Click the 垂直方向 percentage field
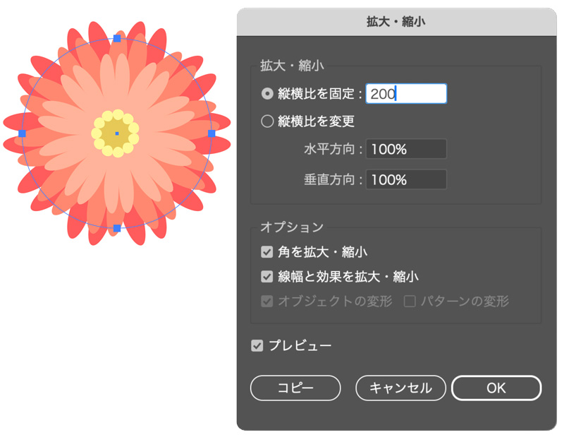Viewport: 564px width, 442px height. click(406, 179)
